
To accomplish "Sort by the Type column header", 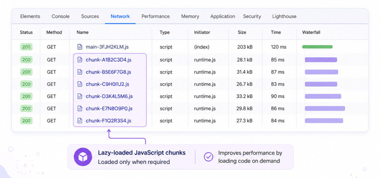I will click(164, 32).
